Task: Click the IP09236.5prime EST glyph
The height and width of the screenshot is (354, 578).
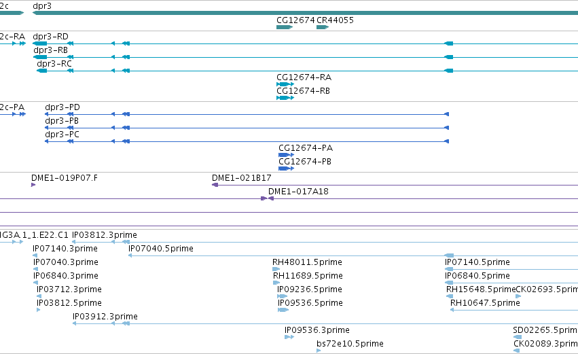Action: (x=283, y=296)
